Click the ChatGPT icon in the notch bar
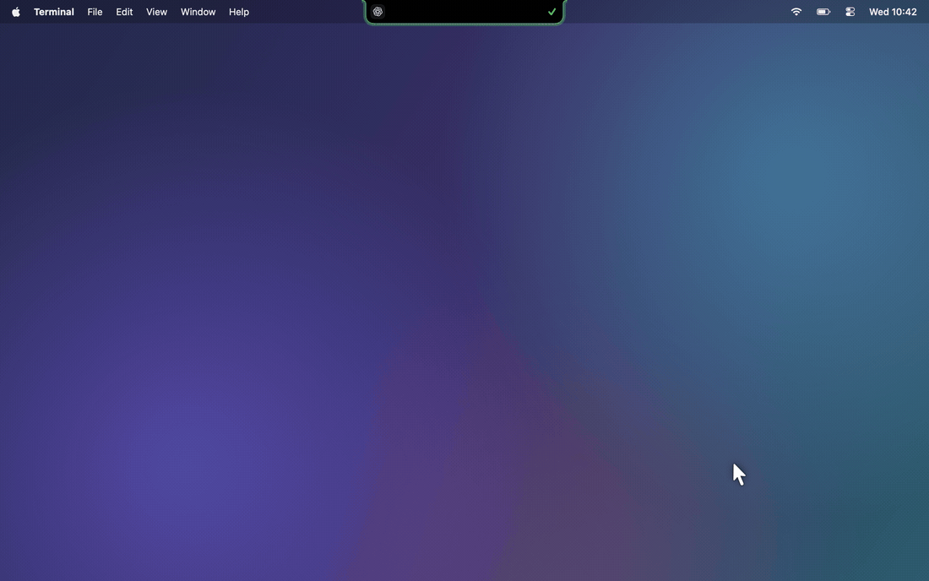Viewport: 929px width, 581px height. point(378,12)
